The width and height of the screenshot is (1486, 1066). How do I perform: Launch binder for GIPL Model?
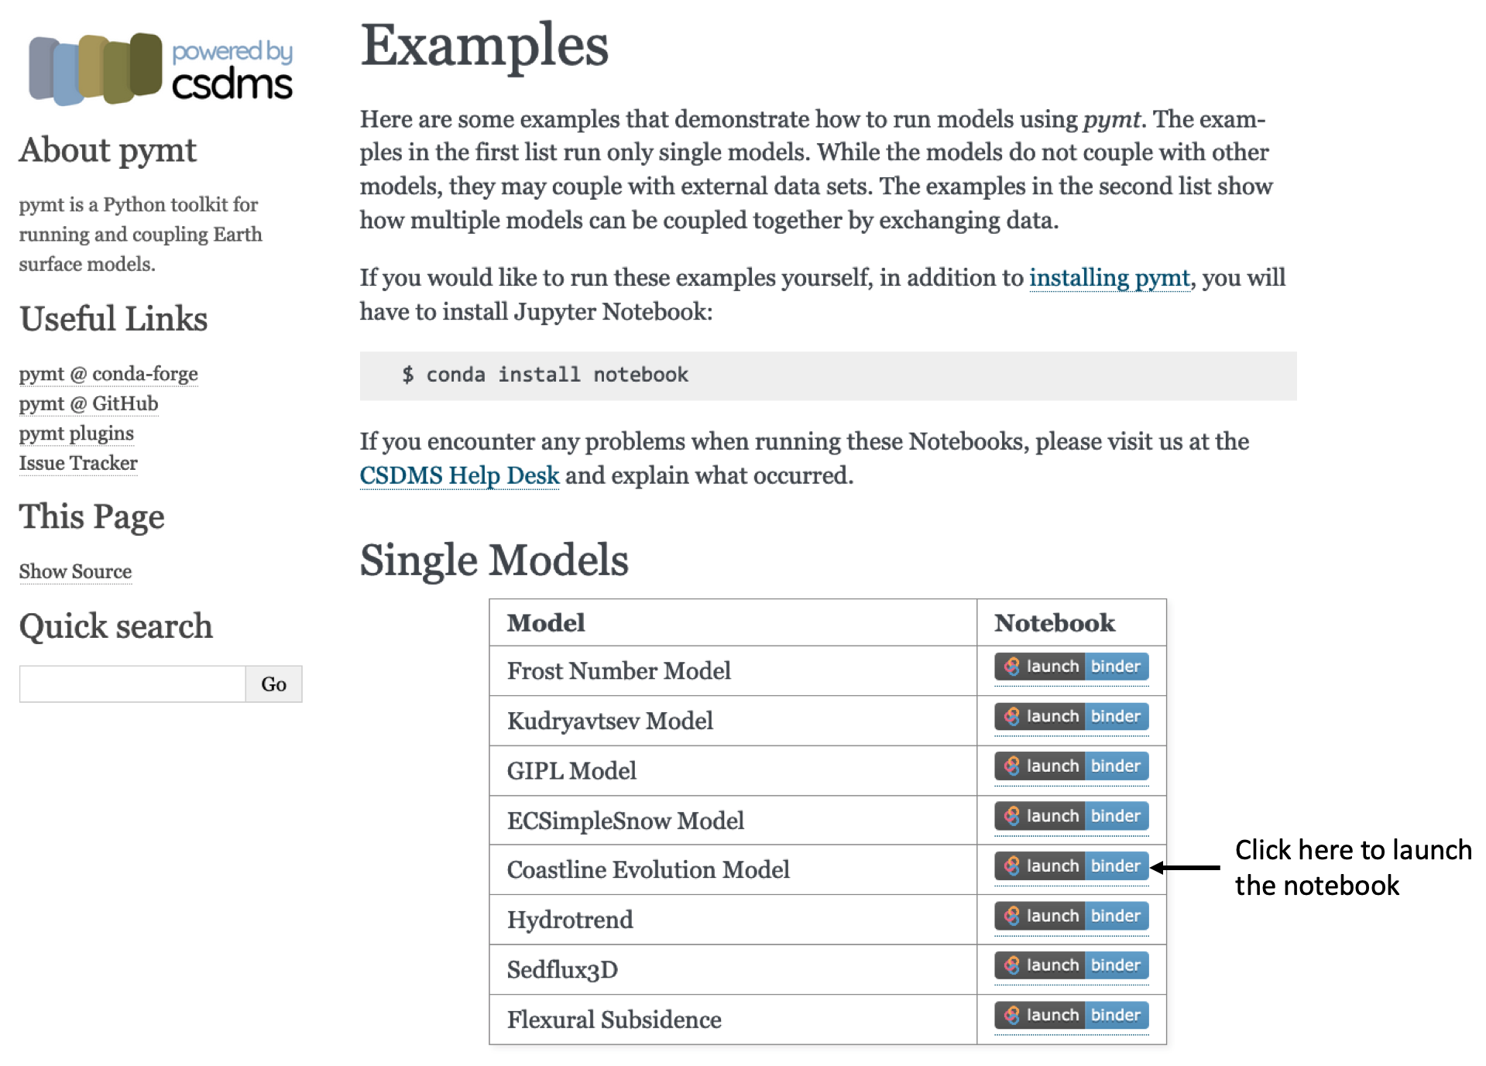pos(1071,766)
